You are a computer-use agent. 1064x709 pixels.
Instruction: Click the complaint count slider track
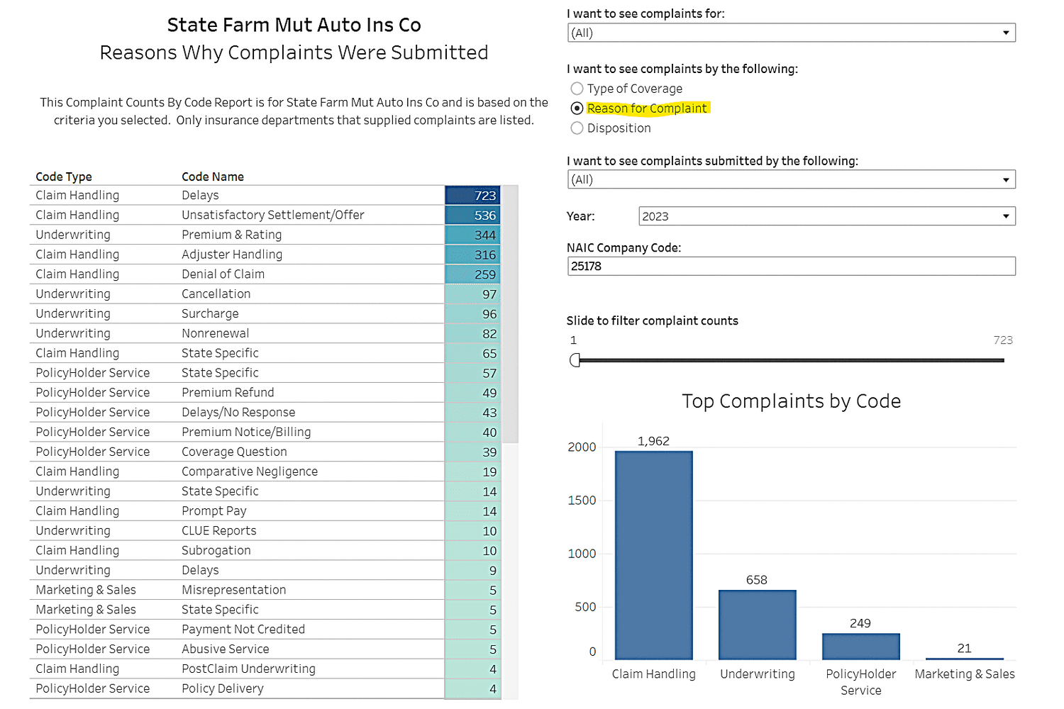pos(791,360)
